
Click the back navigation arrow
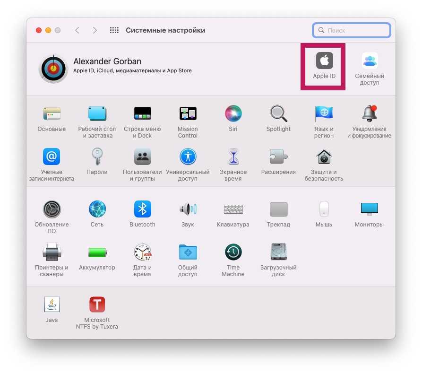77,30
